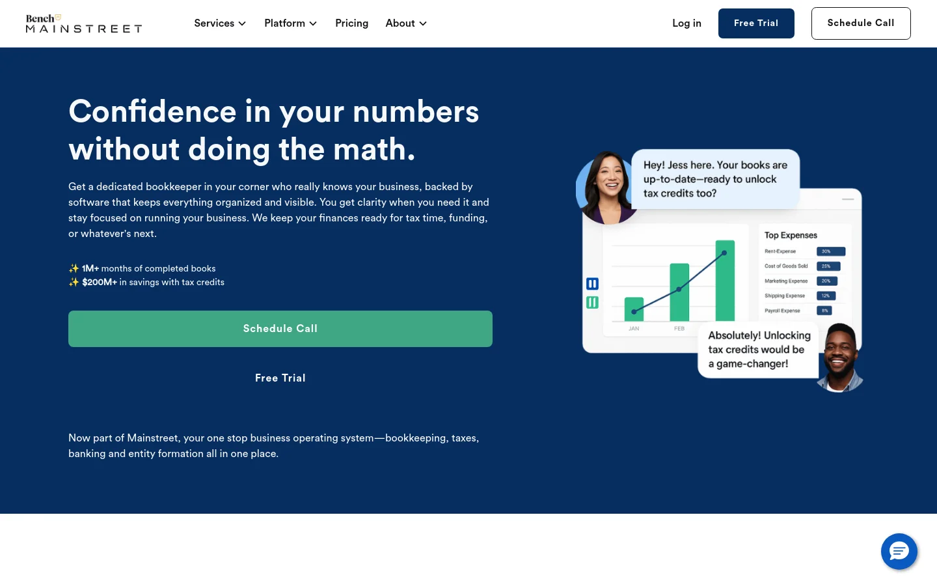Click the navy Free Trial header button

(x=756, y=23)
